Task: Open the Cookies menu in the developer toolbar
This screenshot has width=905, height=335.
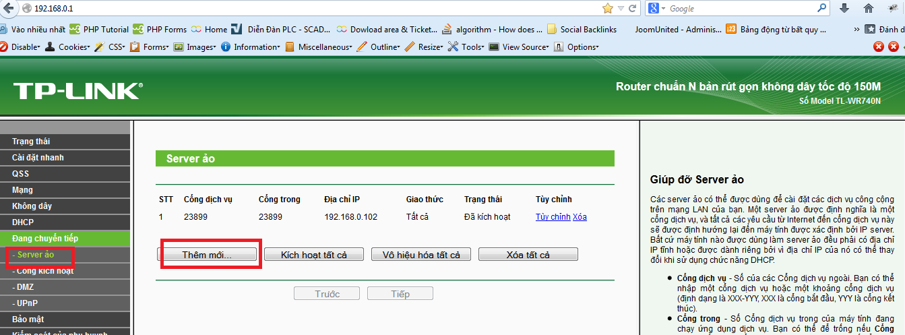Action: pos(68,47)
